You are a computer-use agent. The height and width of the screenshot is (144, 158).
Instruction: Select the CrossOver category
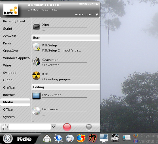tap(11, 51)
